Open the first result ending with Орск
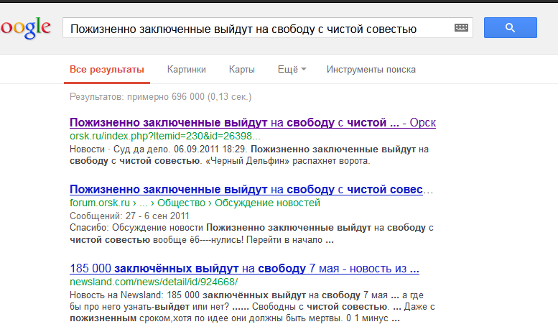The width and height of the screenshot is (558, 332). (x=252, y=123)
